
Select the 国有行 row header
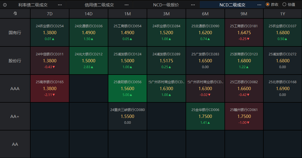[x=15, y=33]
